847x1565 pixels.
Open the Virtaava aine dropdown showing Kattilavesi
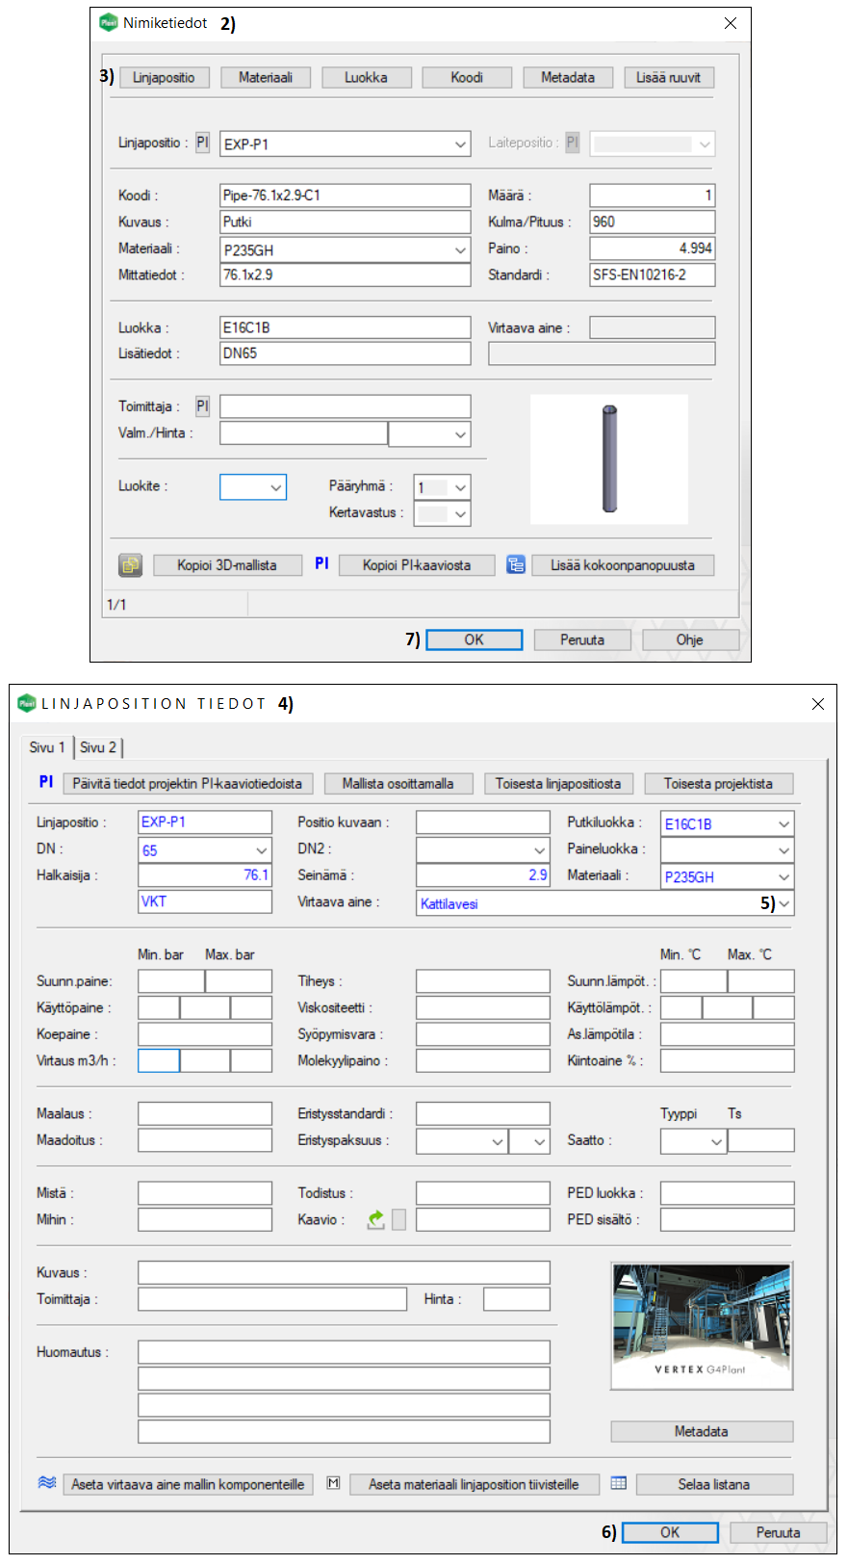click(784, 903)
